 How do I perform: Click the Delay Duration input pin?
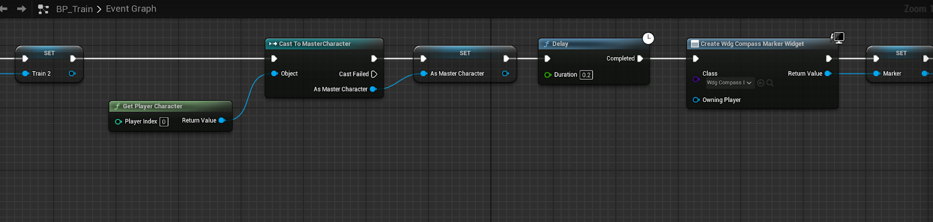[548, 75]
